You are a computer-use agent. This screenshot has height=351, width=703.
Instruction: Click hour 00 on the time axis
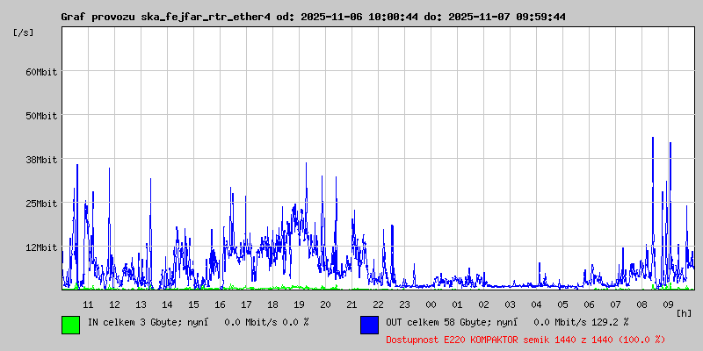pyautogui.click(x=431, y=304)
